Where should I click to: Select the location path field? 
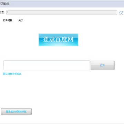coord(62,12)
